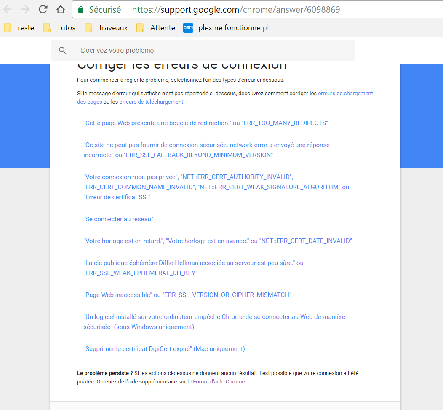Click the 'Le problème persiste ?' text
Image resolution: width=443 pixels, height=410 pixels.
[x=105, y=373]
